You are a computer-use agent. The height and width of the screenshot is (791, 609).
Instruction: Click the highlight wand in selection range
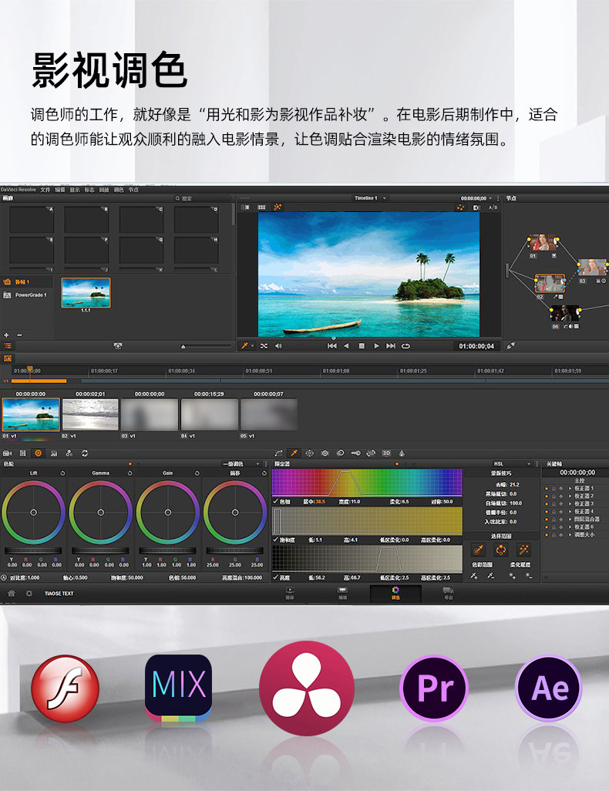pyautogui.click(x=523, y=550)
